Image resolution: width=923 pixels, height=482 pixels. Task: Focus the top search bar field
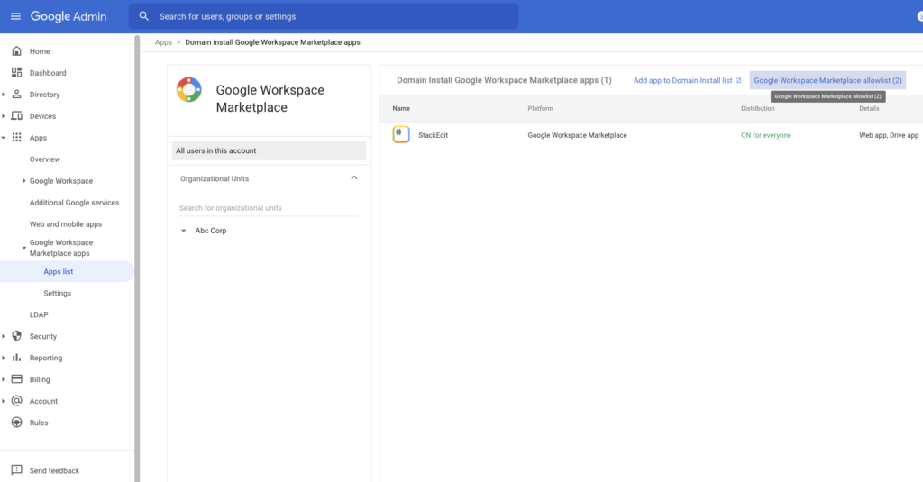click(324, 16)
